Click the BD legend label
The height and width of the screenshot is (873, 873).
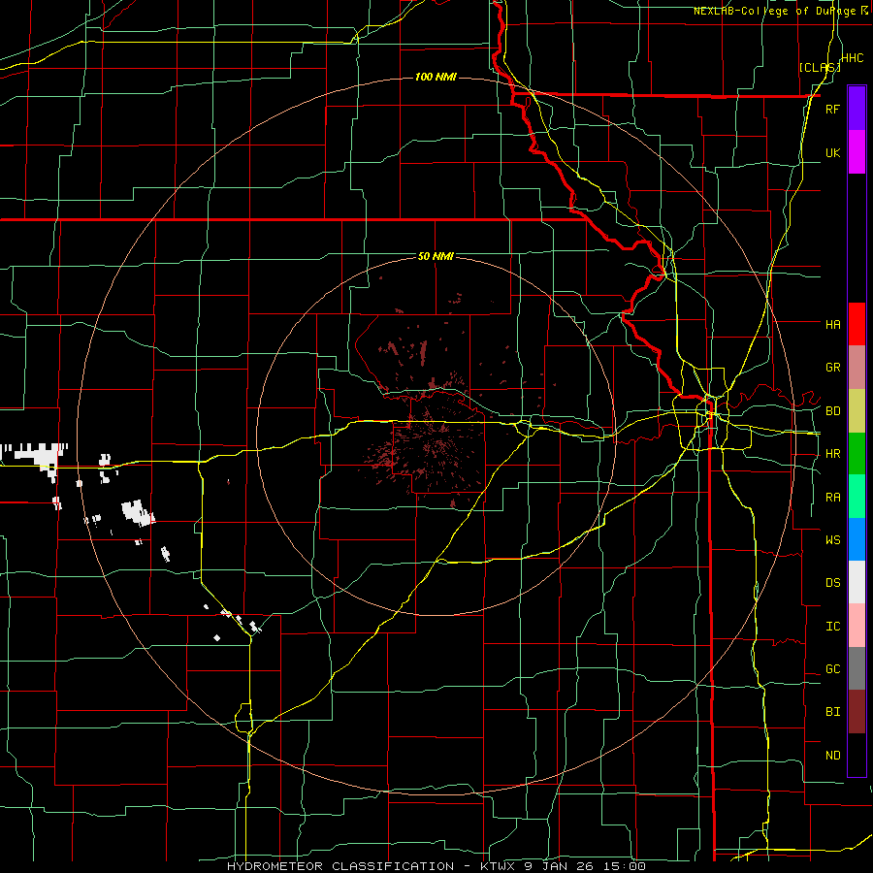[x=832, y=411]
